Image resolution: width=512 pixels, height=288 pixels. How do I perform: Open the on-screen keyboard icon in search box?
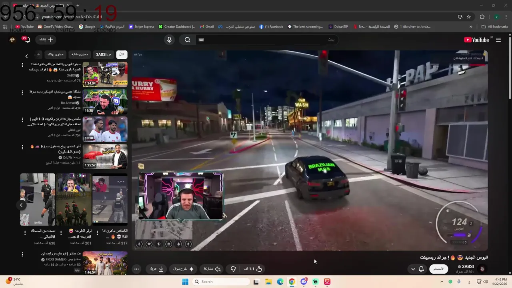201,40
